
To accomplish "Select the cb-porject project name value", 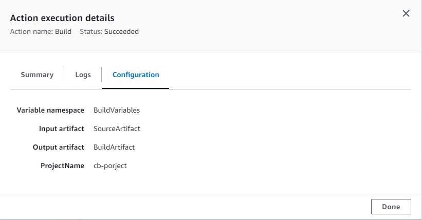I will pos(110,166).
